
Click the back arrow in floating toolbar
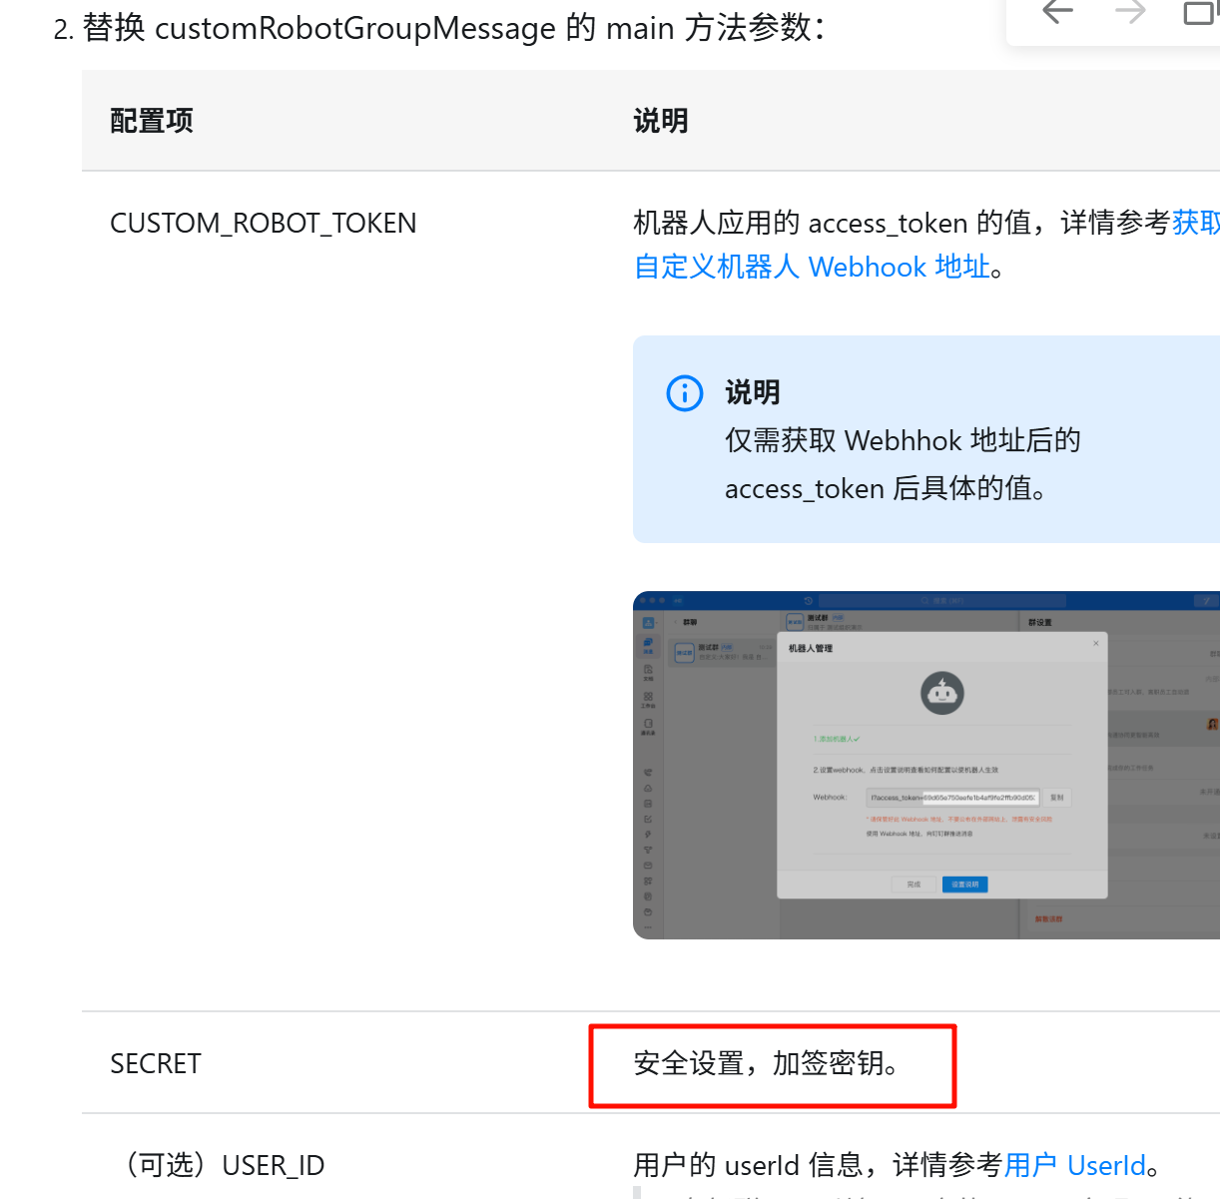tap(1057, 13)
